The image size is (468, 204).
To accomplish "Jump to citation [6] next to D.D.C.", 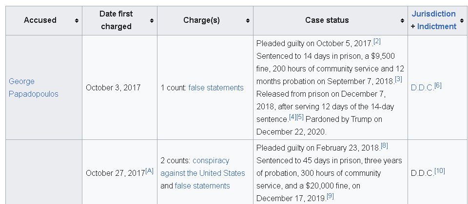I will [438, 85].
